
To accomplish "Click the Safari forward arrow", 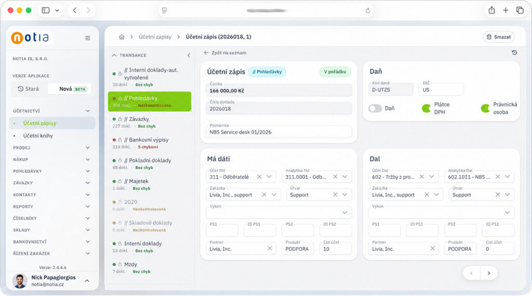I will point(88,10).
